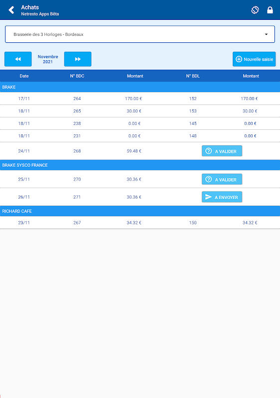Image resolution: width=280 pixels, height=398 pixels.
Task: Click the N° BDC column header
Action: [x=77, y=76]
